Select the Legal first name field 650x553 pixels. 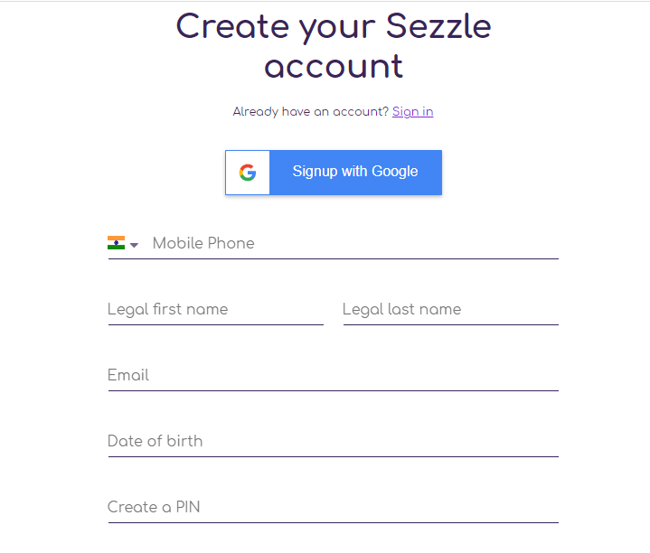click(214, 309)
